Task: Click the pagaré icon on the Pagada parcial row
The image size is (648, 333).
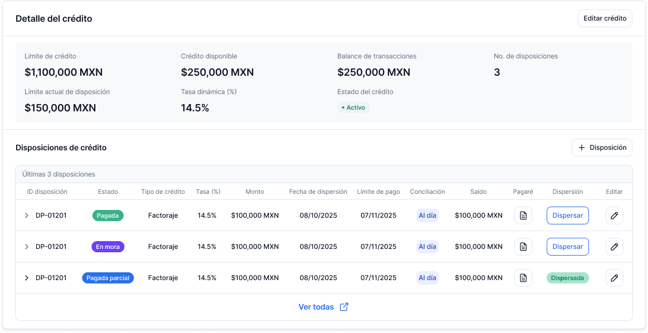Action: tap(523, 278)
